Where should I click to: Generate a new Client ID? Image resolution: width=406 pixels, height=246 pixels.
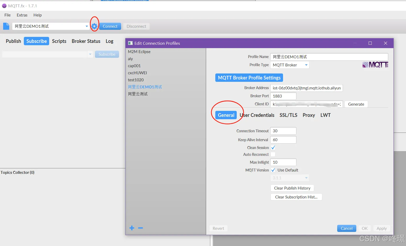(356, 104)
